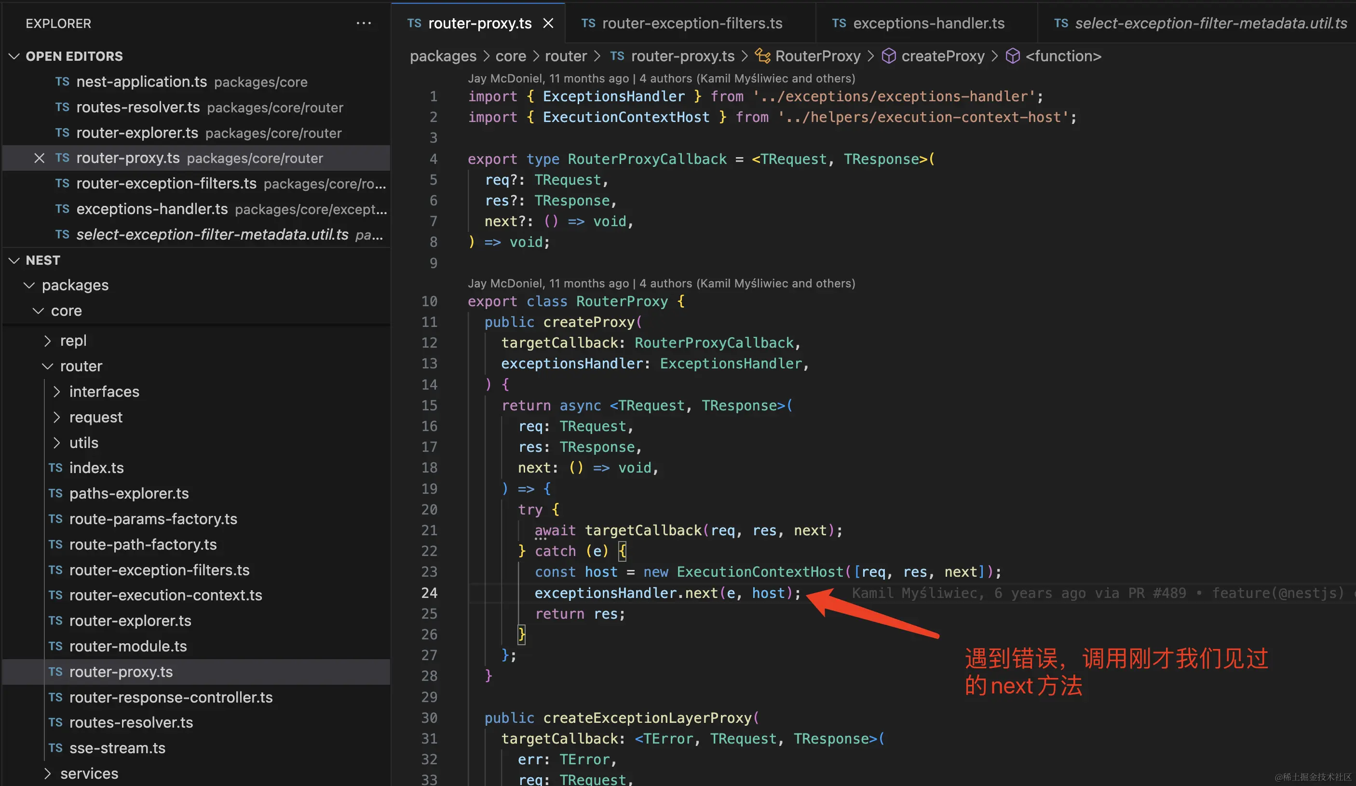The image size is (1356, 786).
Task: Open router-exception-filters.ts in Open Editors list
Action: tap(196, 183)
